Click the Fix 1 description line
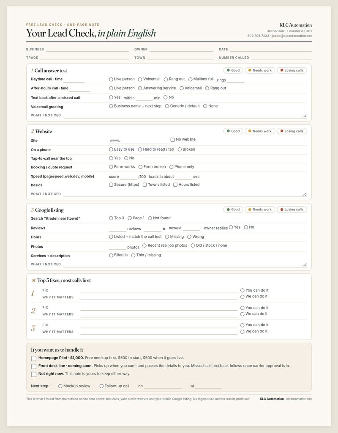The height and width of the screenshot is (433, 338). pyautogui.click(x=159, y=290)
